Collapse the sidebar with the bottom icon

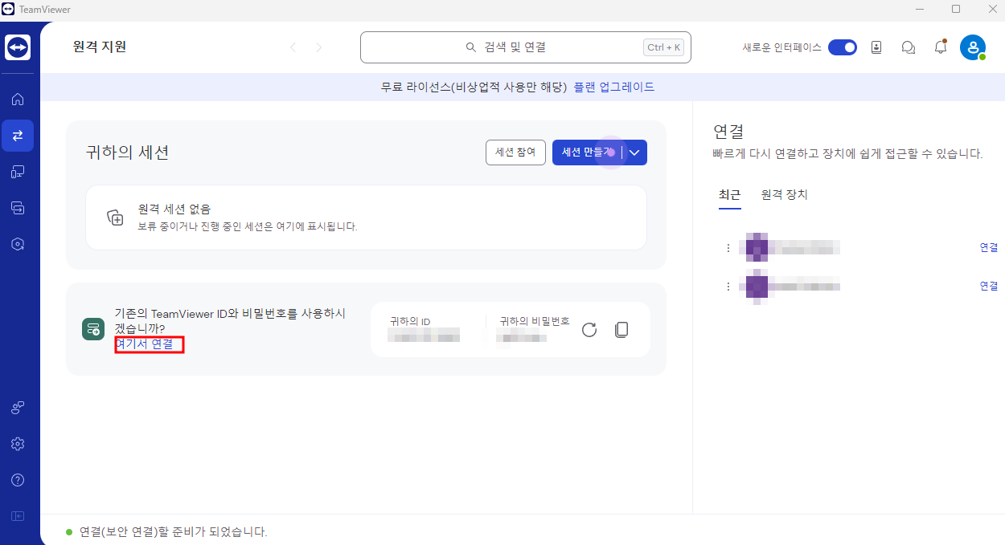tap(18, 515)
